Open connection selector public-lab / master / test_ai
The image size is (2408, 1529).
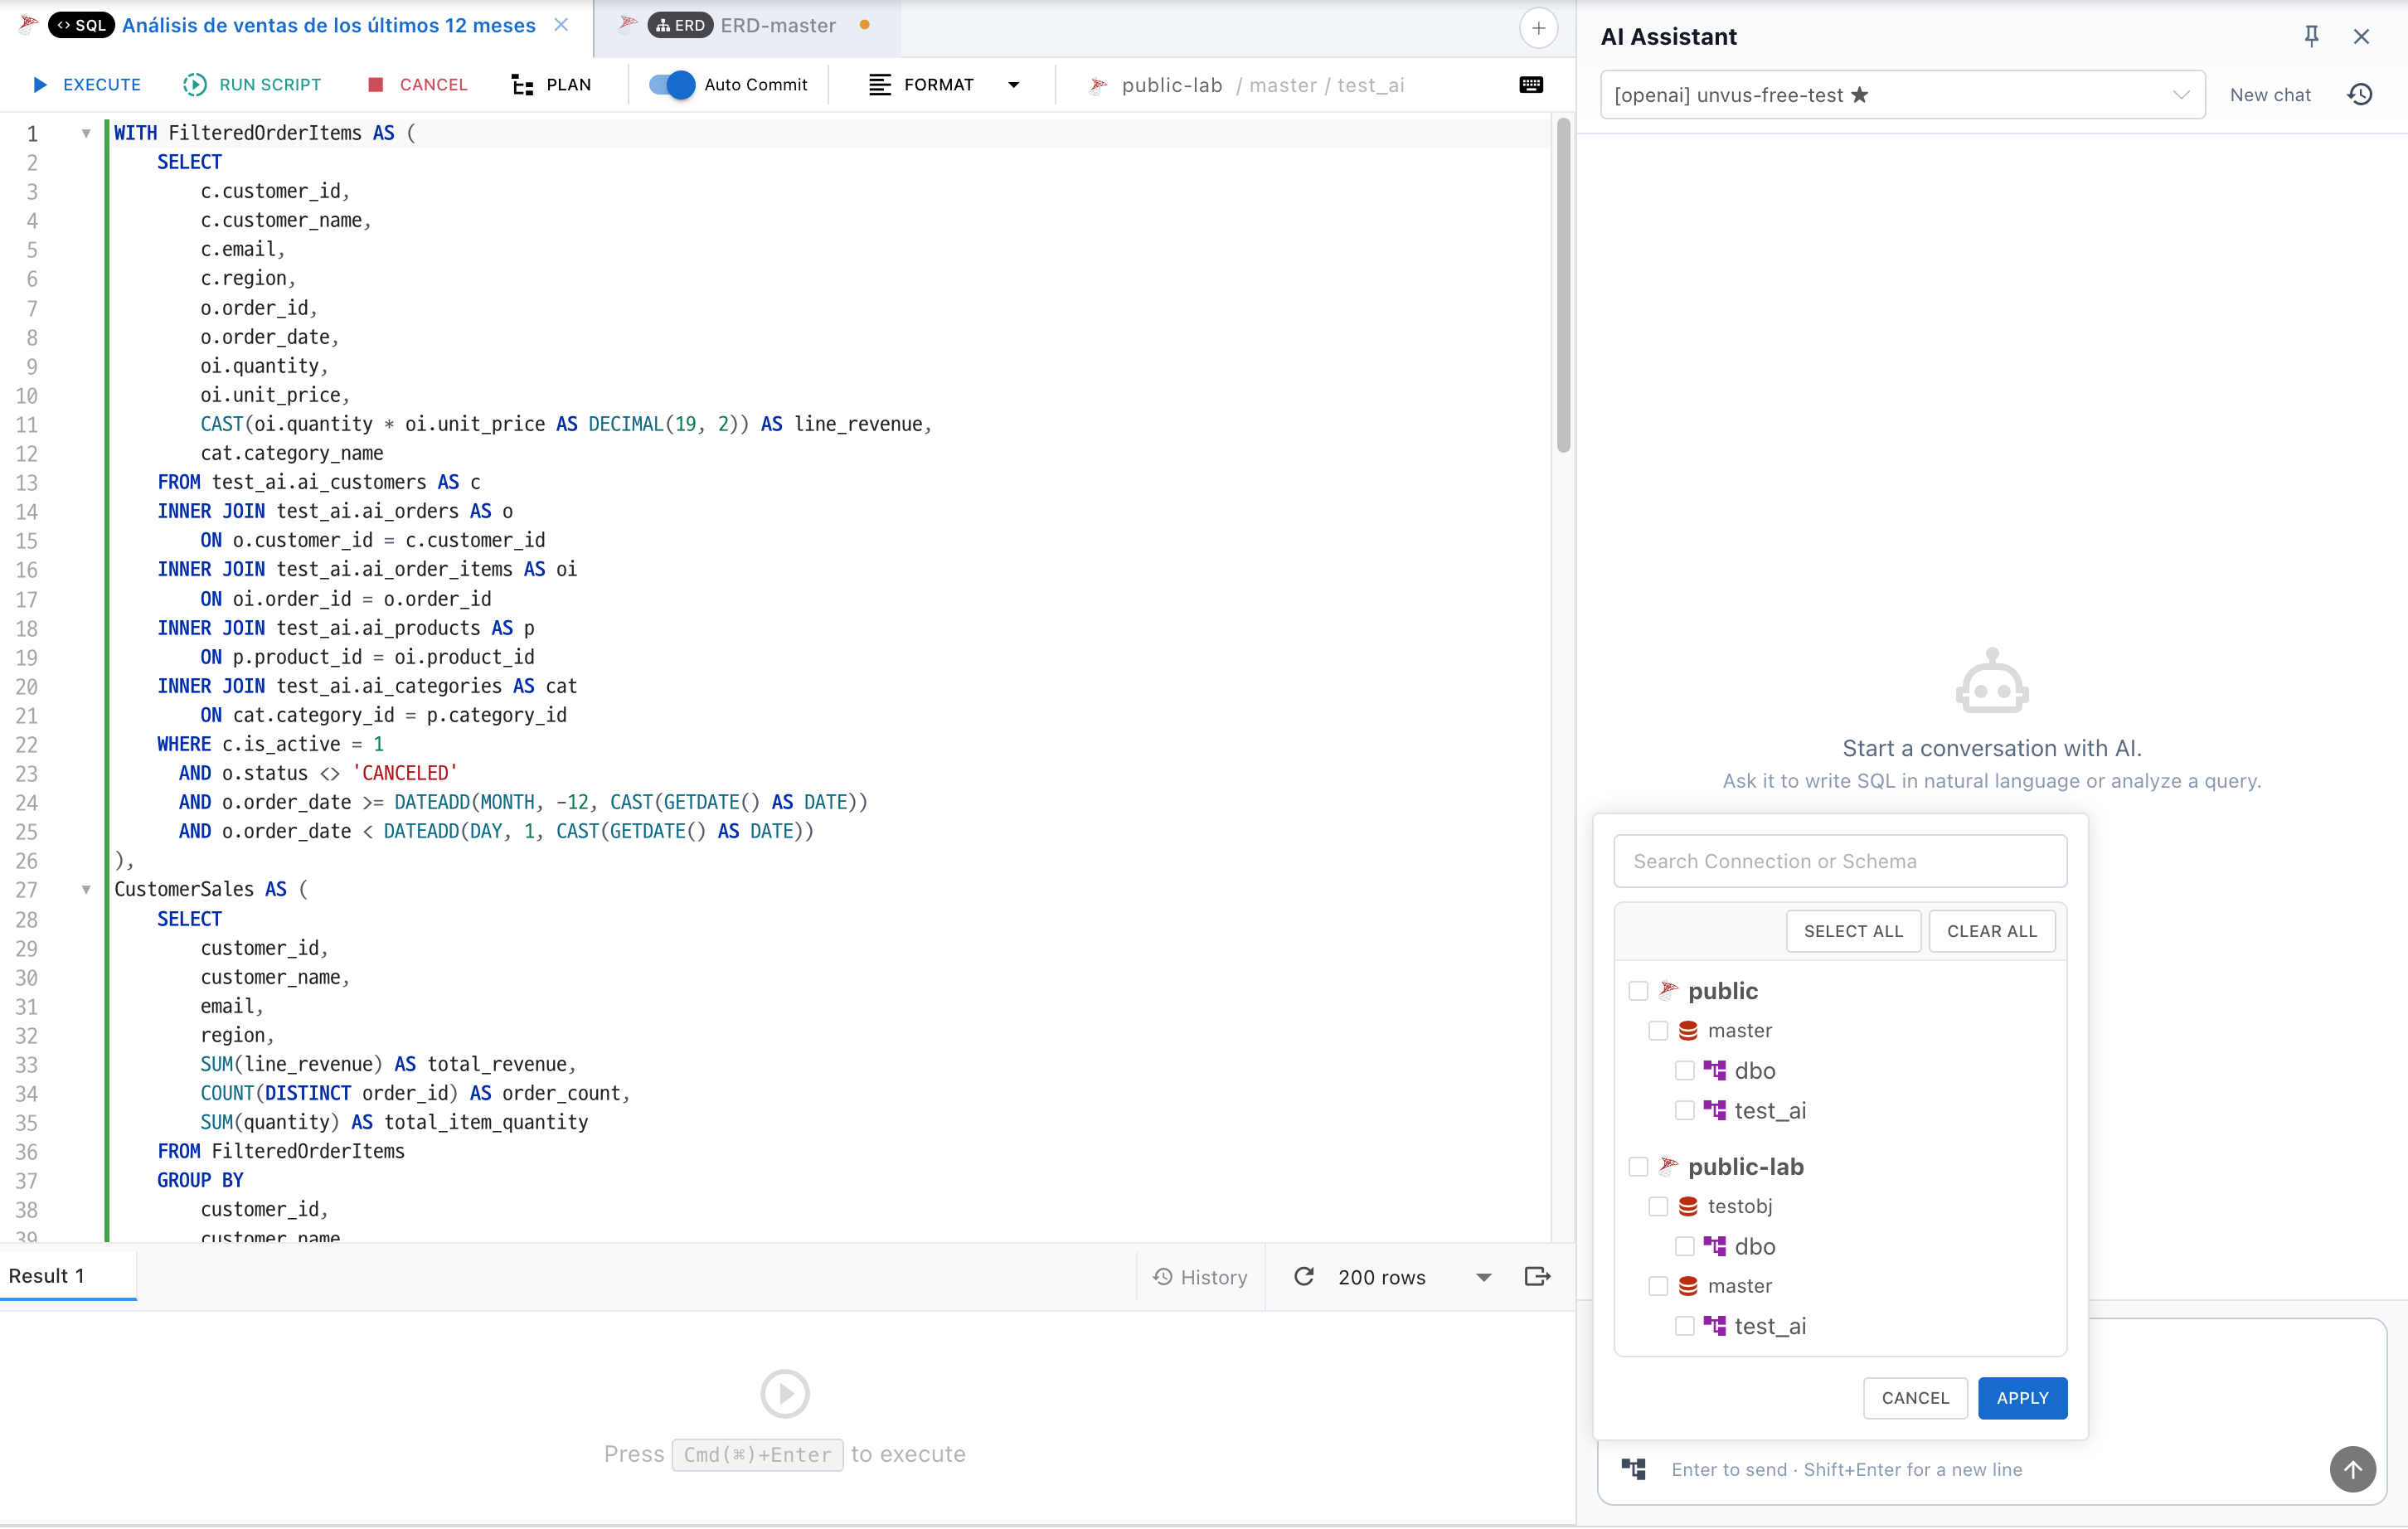click(1246, 85)
